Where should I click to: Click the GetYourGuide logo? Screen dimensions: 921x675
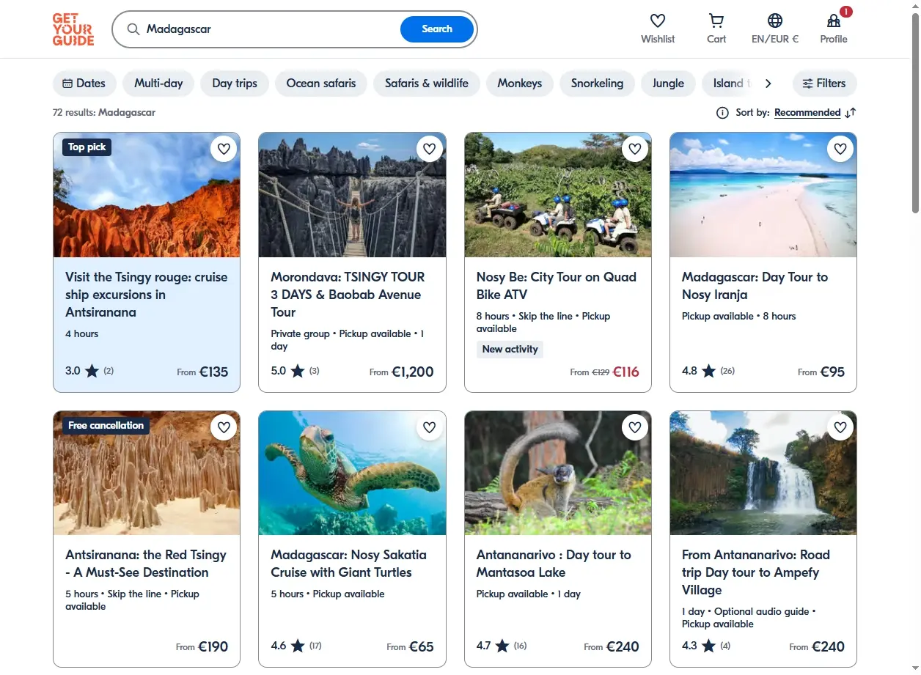tap(73, 29)
